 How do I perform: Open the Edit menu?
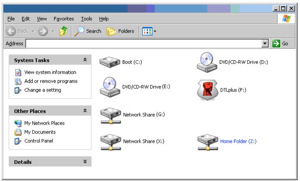(x=25, y=19)
